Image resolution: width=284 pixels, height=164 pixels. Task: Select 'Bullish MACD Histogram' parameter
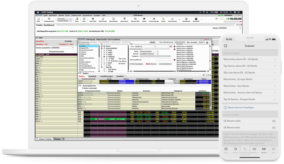[x=185, y=66]
